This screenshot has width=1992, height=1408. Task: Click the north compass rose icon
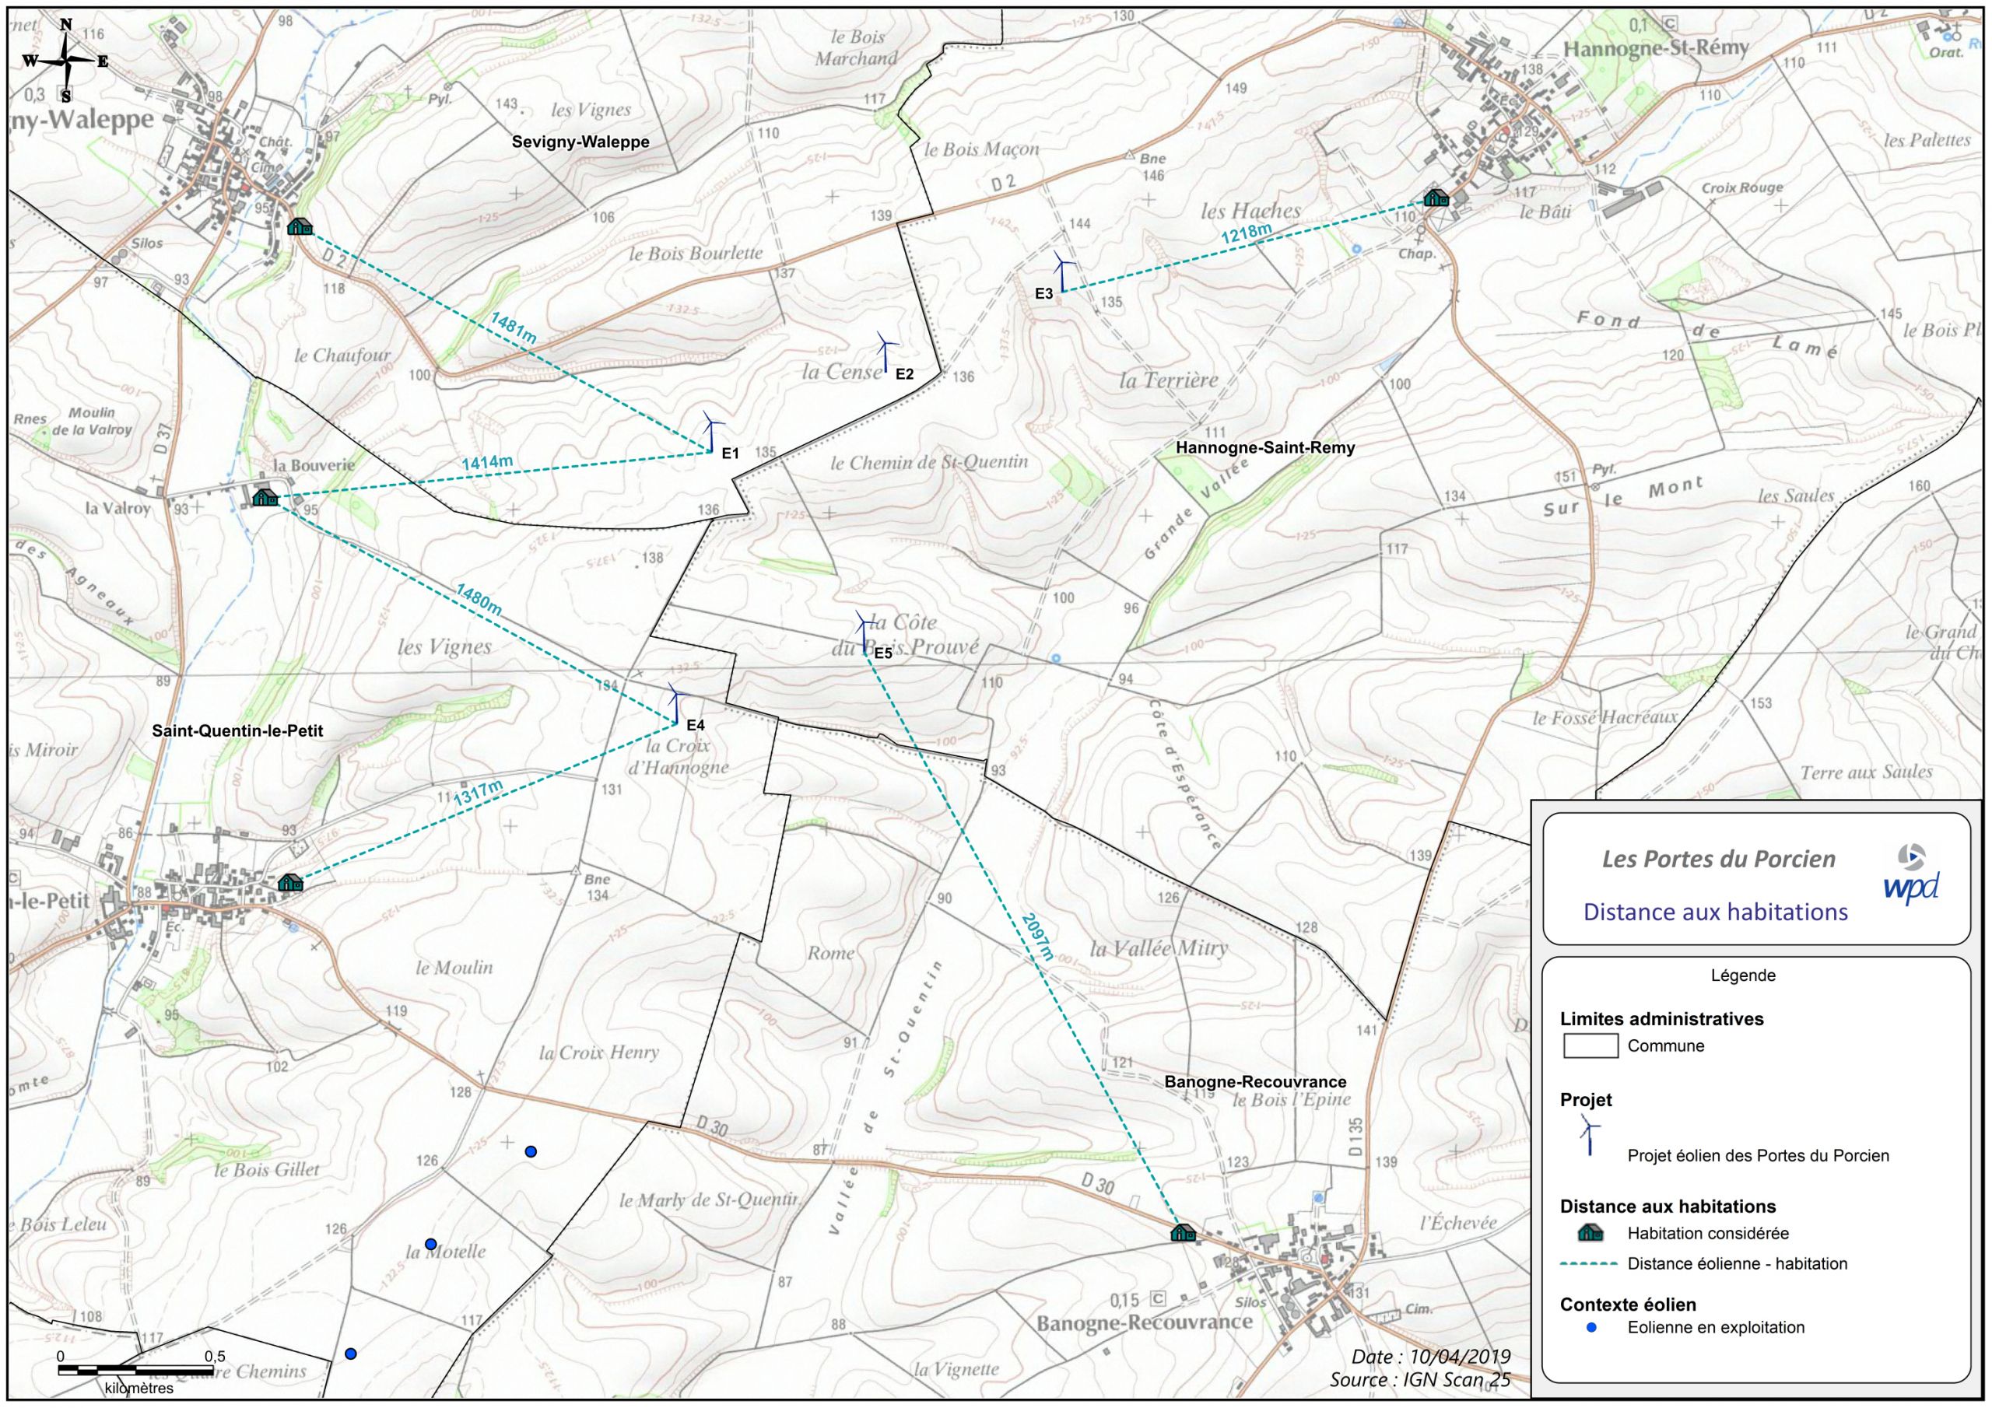[66, 60]
